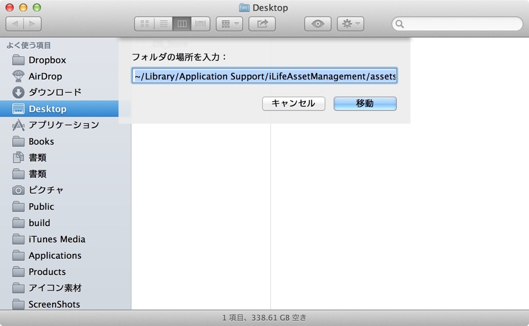Open ピクチャ in the sidebar
529x326 pixels.
pyautogui.click(x=66, y=190)
